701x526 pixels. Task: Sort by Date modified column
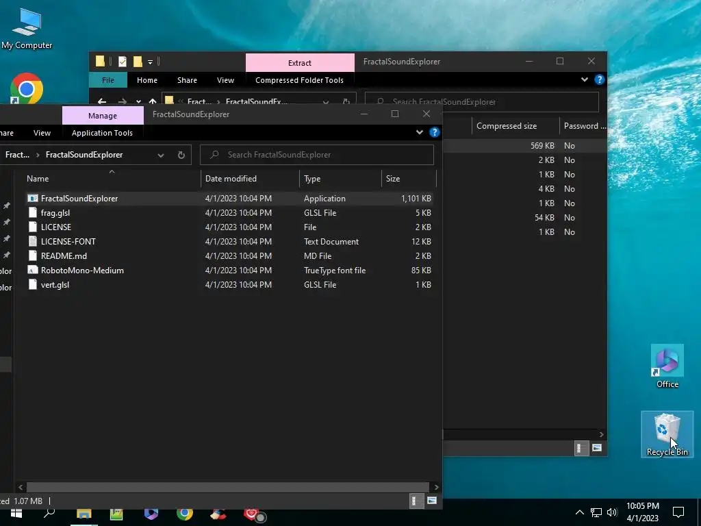pos(250,179)
